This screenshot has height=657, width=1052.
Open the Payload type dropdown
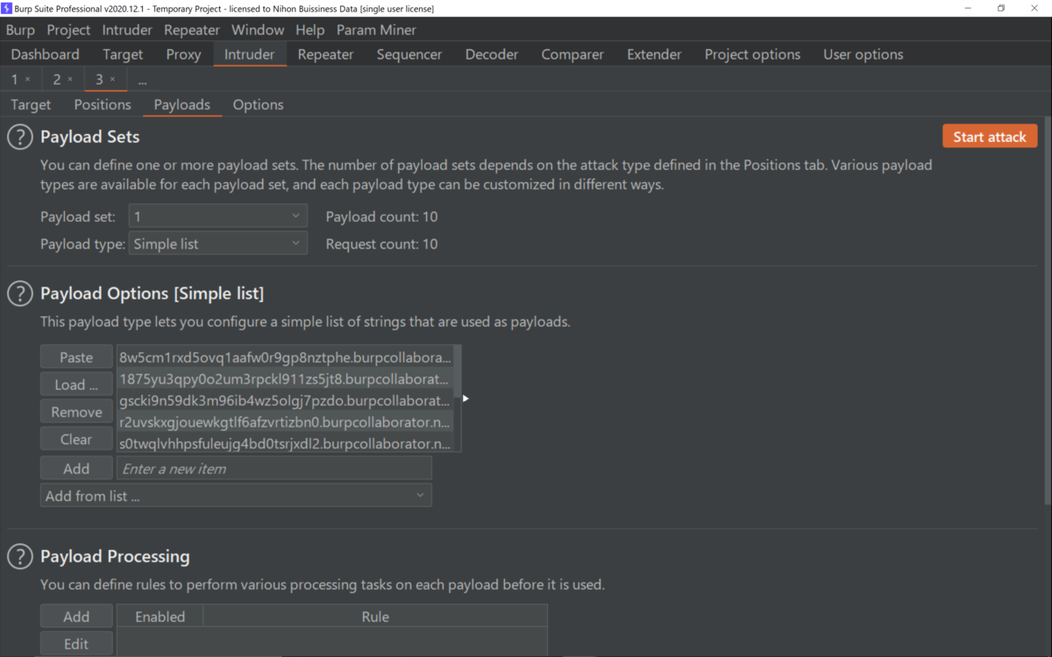click(217, 244)
